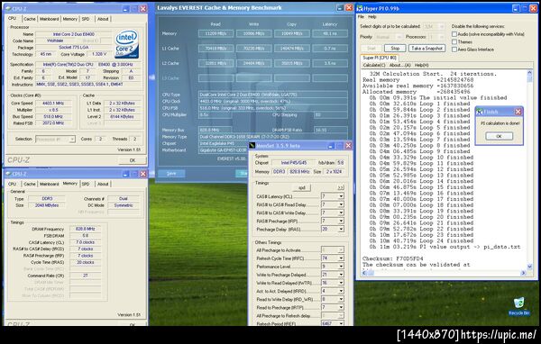Open the Priority dropdown in Hyper PI

[x=399, y=37]
